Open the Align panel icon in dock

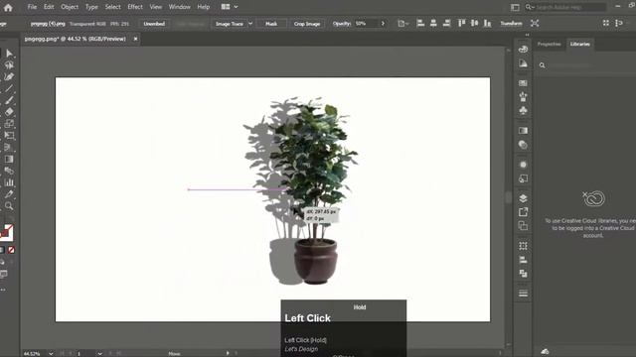click(523, 260)
